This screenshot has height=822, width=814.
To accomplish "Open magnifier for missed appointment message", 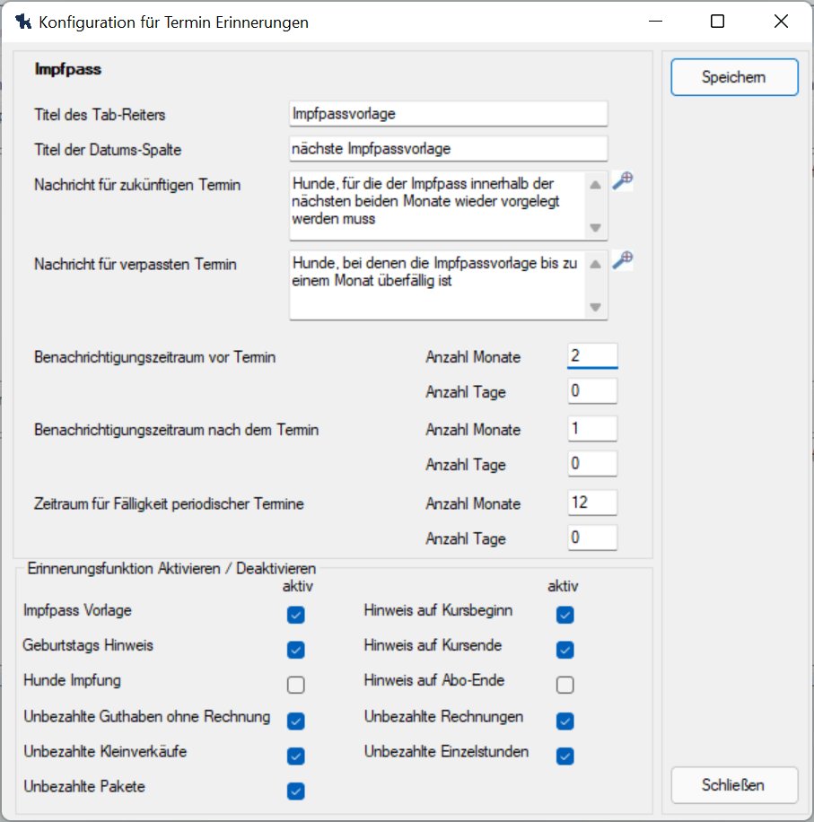I will click(622, 260).
